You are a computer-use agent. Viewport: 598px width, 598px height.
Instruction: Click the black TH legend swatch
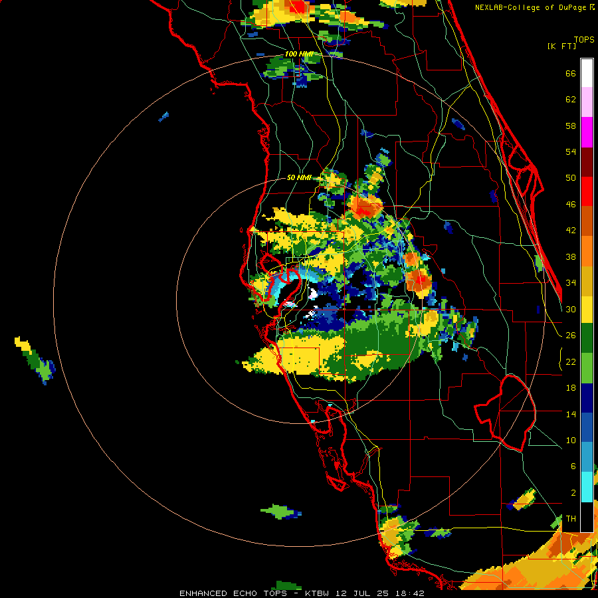tap(587, 517)
